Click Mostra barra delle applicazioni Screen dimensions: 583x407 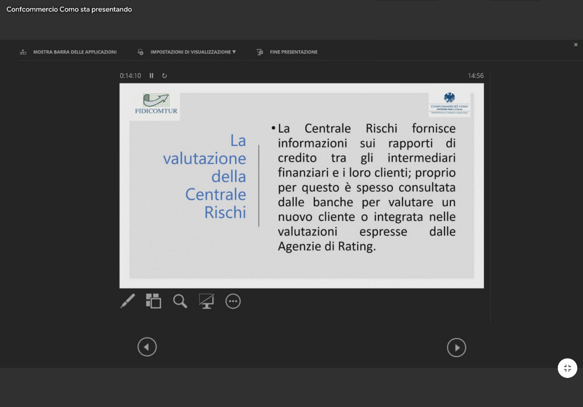point(68,52)
